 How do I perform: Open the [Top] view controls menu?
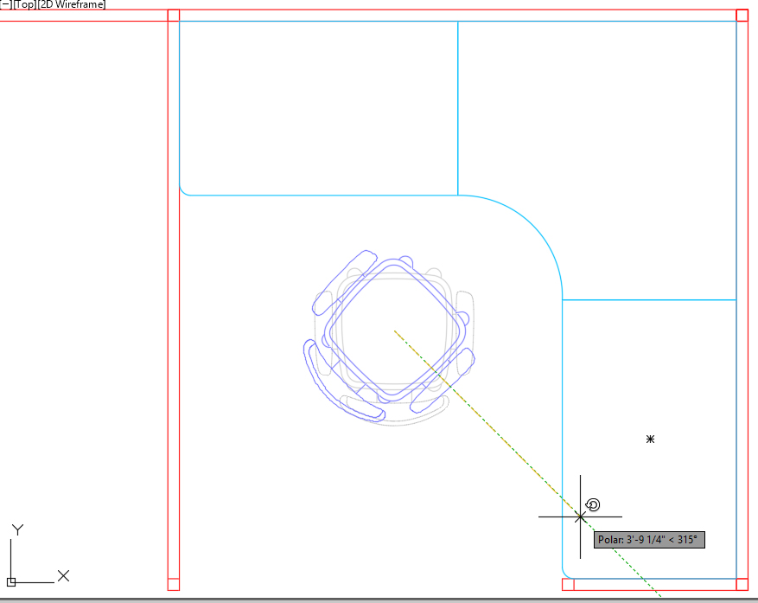pos(23,4)
